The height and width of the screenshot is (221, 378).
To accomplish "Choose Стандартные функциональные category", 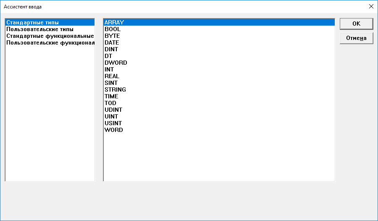I will pyautogui.click(x=50, y=36).
